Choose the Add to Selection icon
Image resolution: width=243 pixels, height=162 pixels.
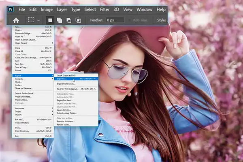coord(60,20)
